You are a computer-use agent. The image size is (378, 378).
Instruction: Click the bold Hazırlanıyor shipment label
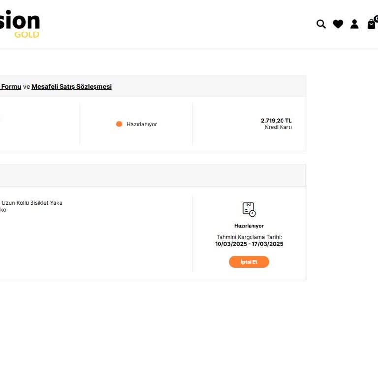point(249,226)
